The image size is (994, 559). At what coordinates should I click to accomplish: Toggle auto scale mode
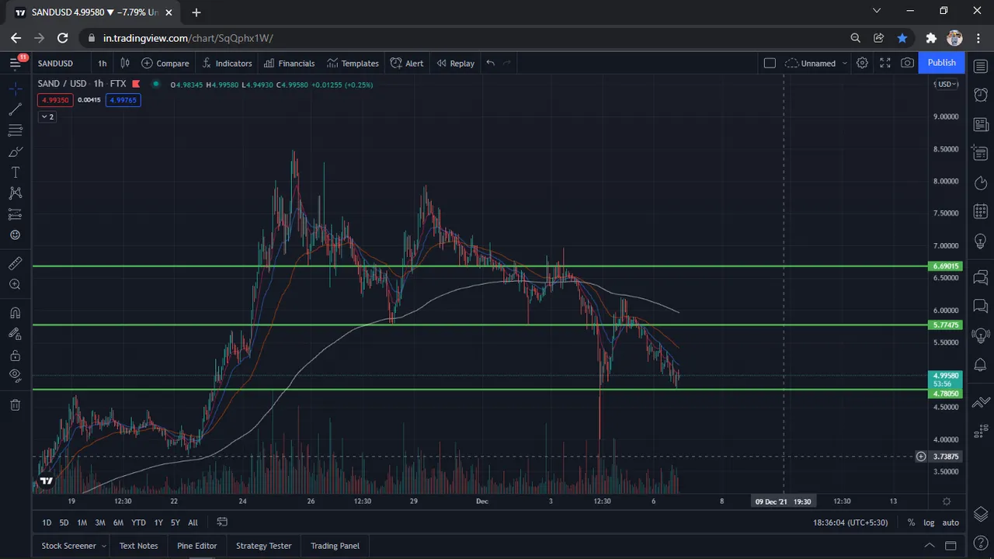click(951, 523)
